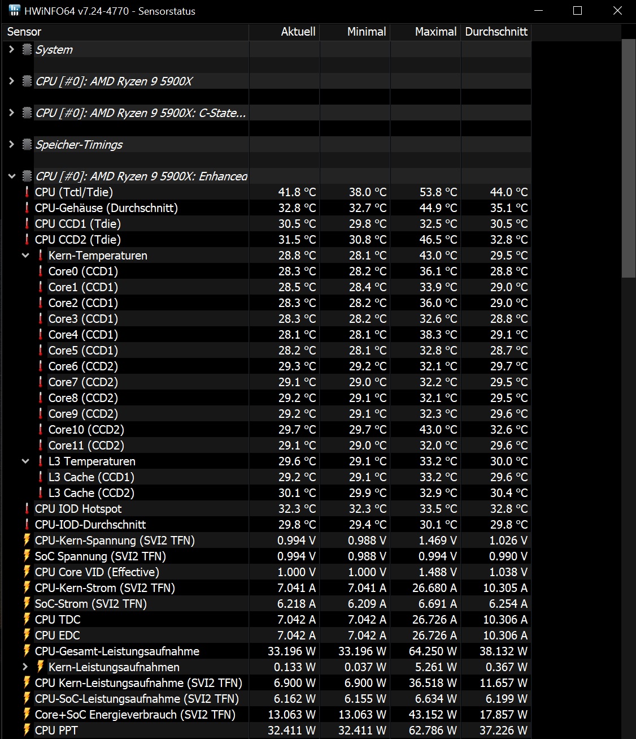This screenshot has width=636, height=739.
Task: Click the 64.250 W maximal value
Action: click(433, 651)
